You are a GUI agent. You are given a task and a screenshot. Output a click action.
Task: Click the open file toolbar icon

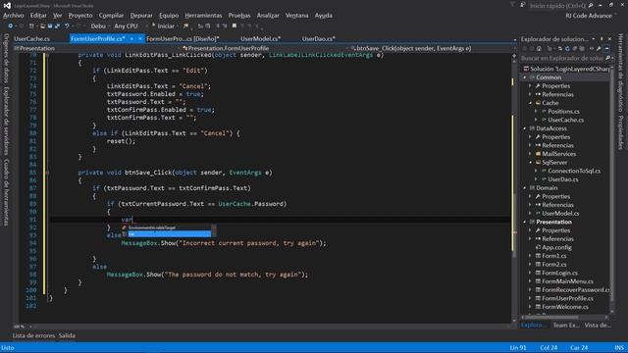click(x=42, y=26)
